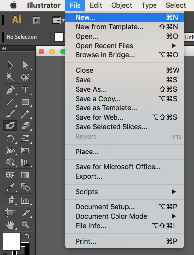Select the Paintbrush tool
This screenshot has width=194, height=255.
click(10, 114)
